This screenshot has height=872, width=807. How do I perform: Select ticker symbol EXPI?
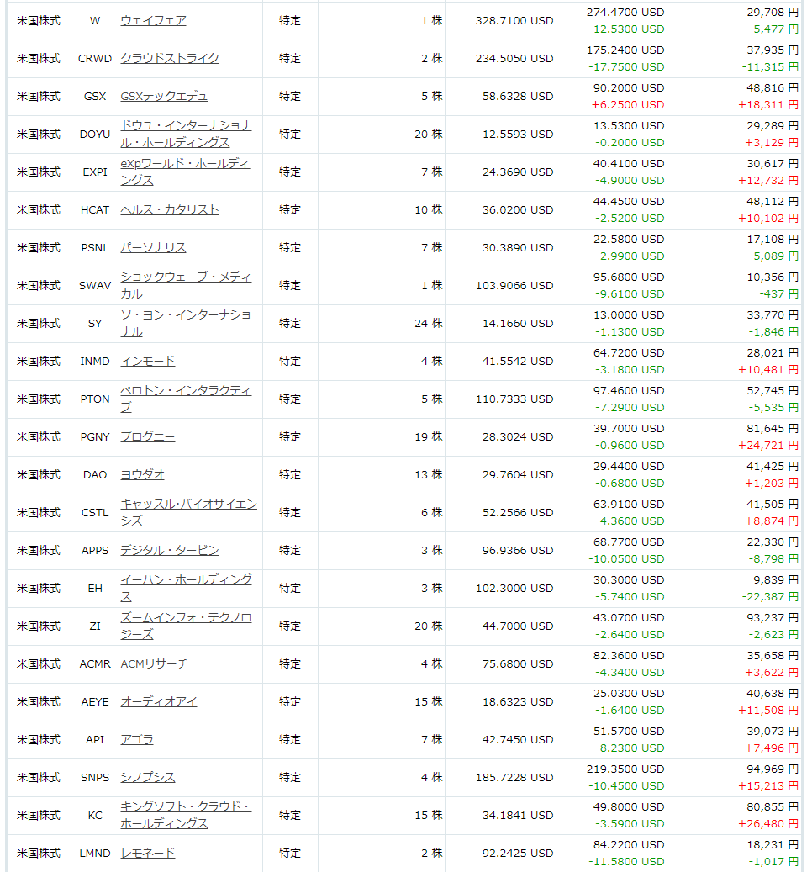click(x=95, y=172)
